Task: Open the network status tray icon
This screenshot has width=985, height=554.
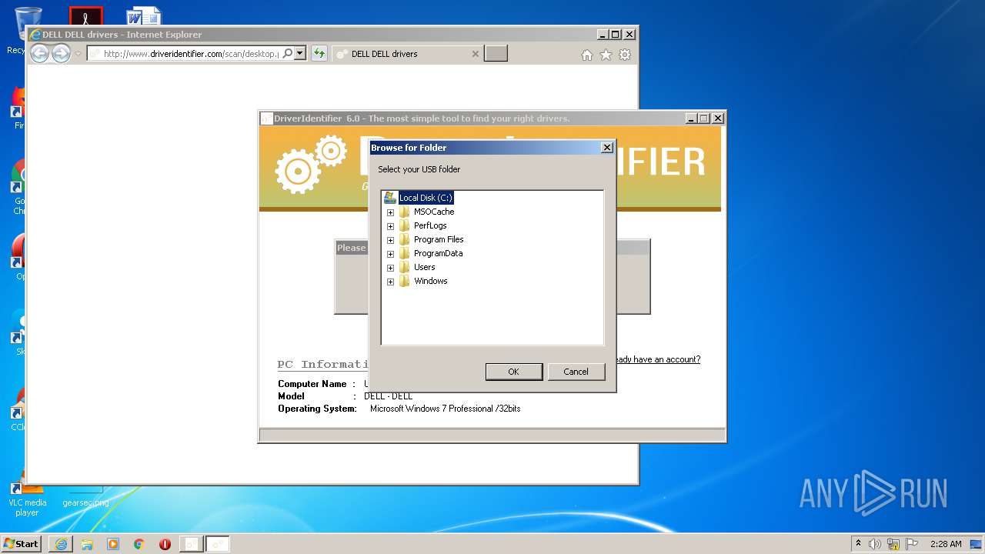Action: click(893, 544)
